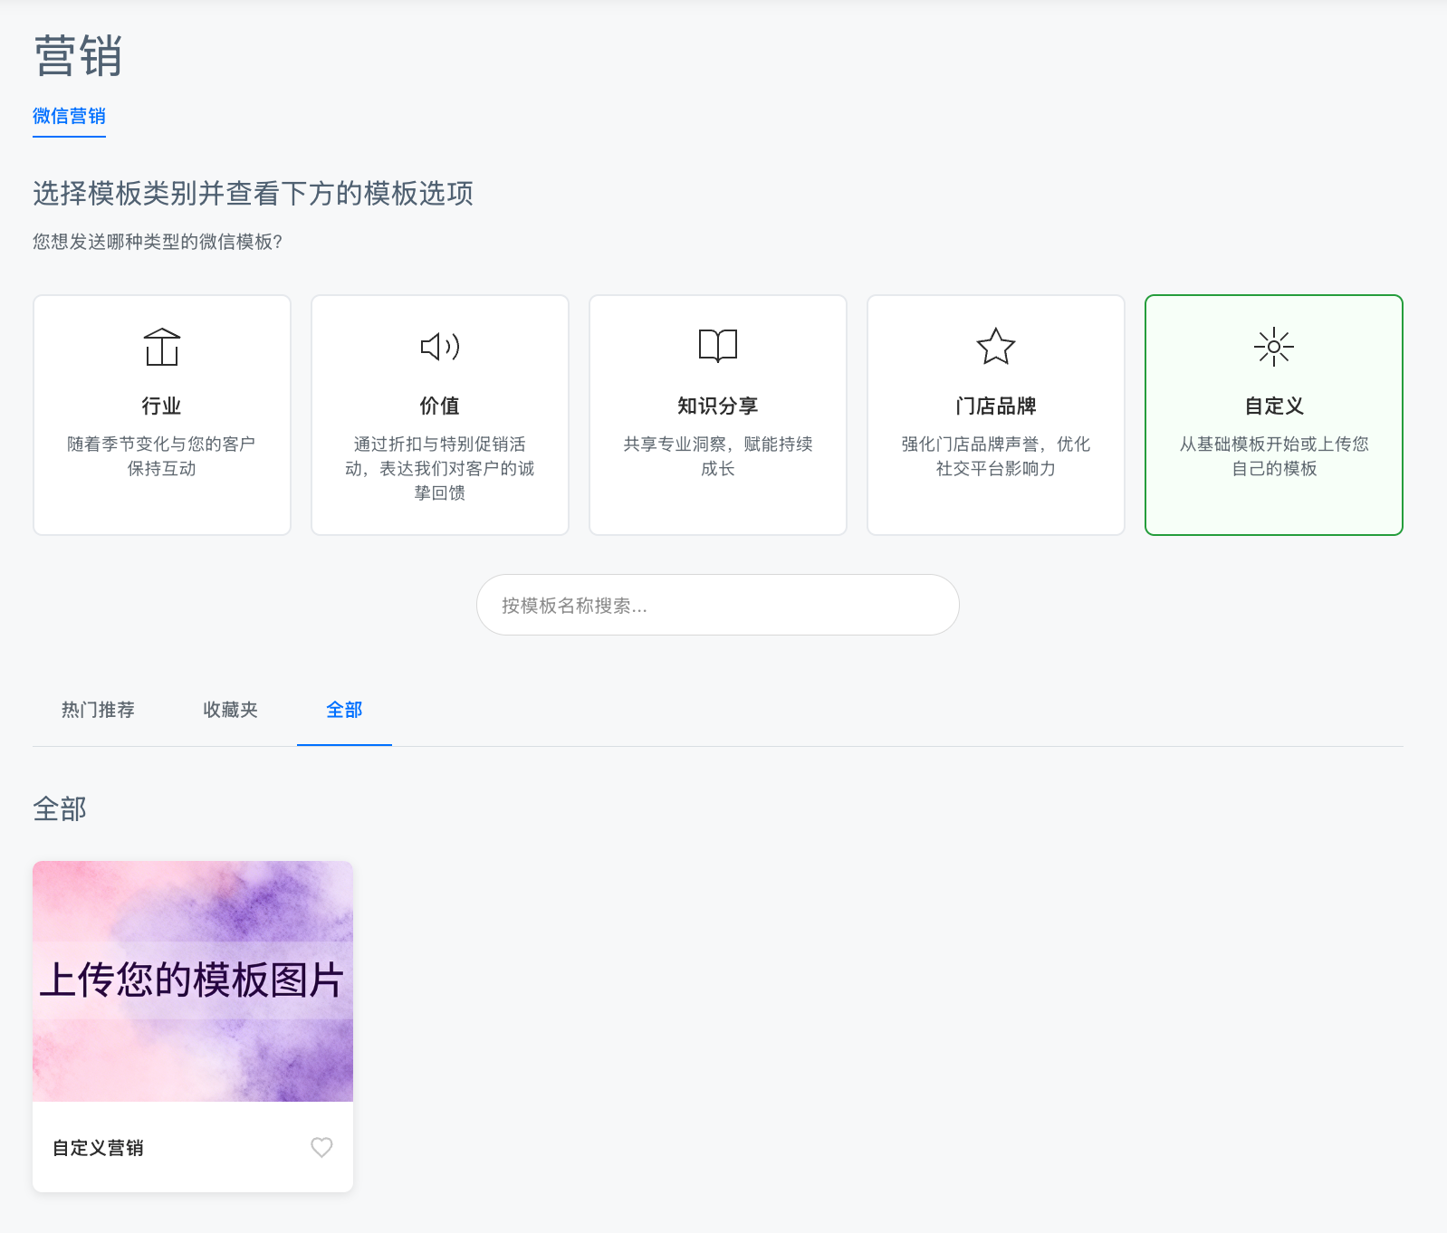Switch to the 热门推荐 tab
This screenshot has width=1447, height=1233.
98,710
